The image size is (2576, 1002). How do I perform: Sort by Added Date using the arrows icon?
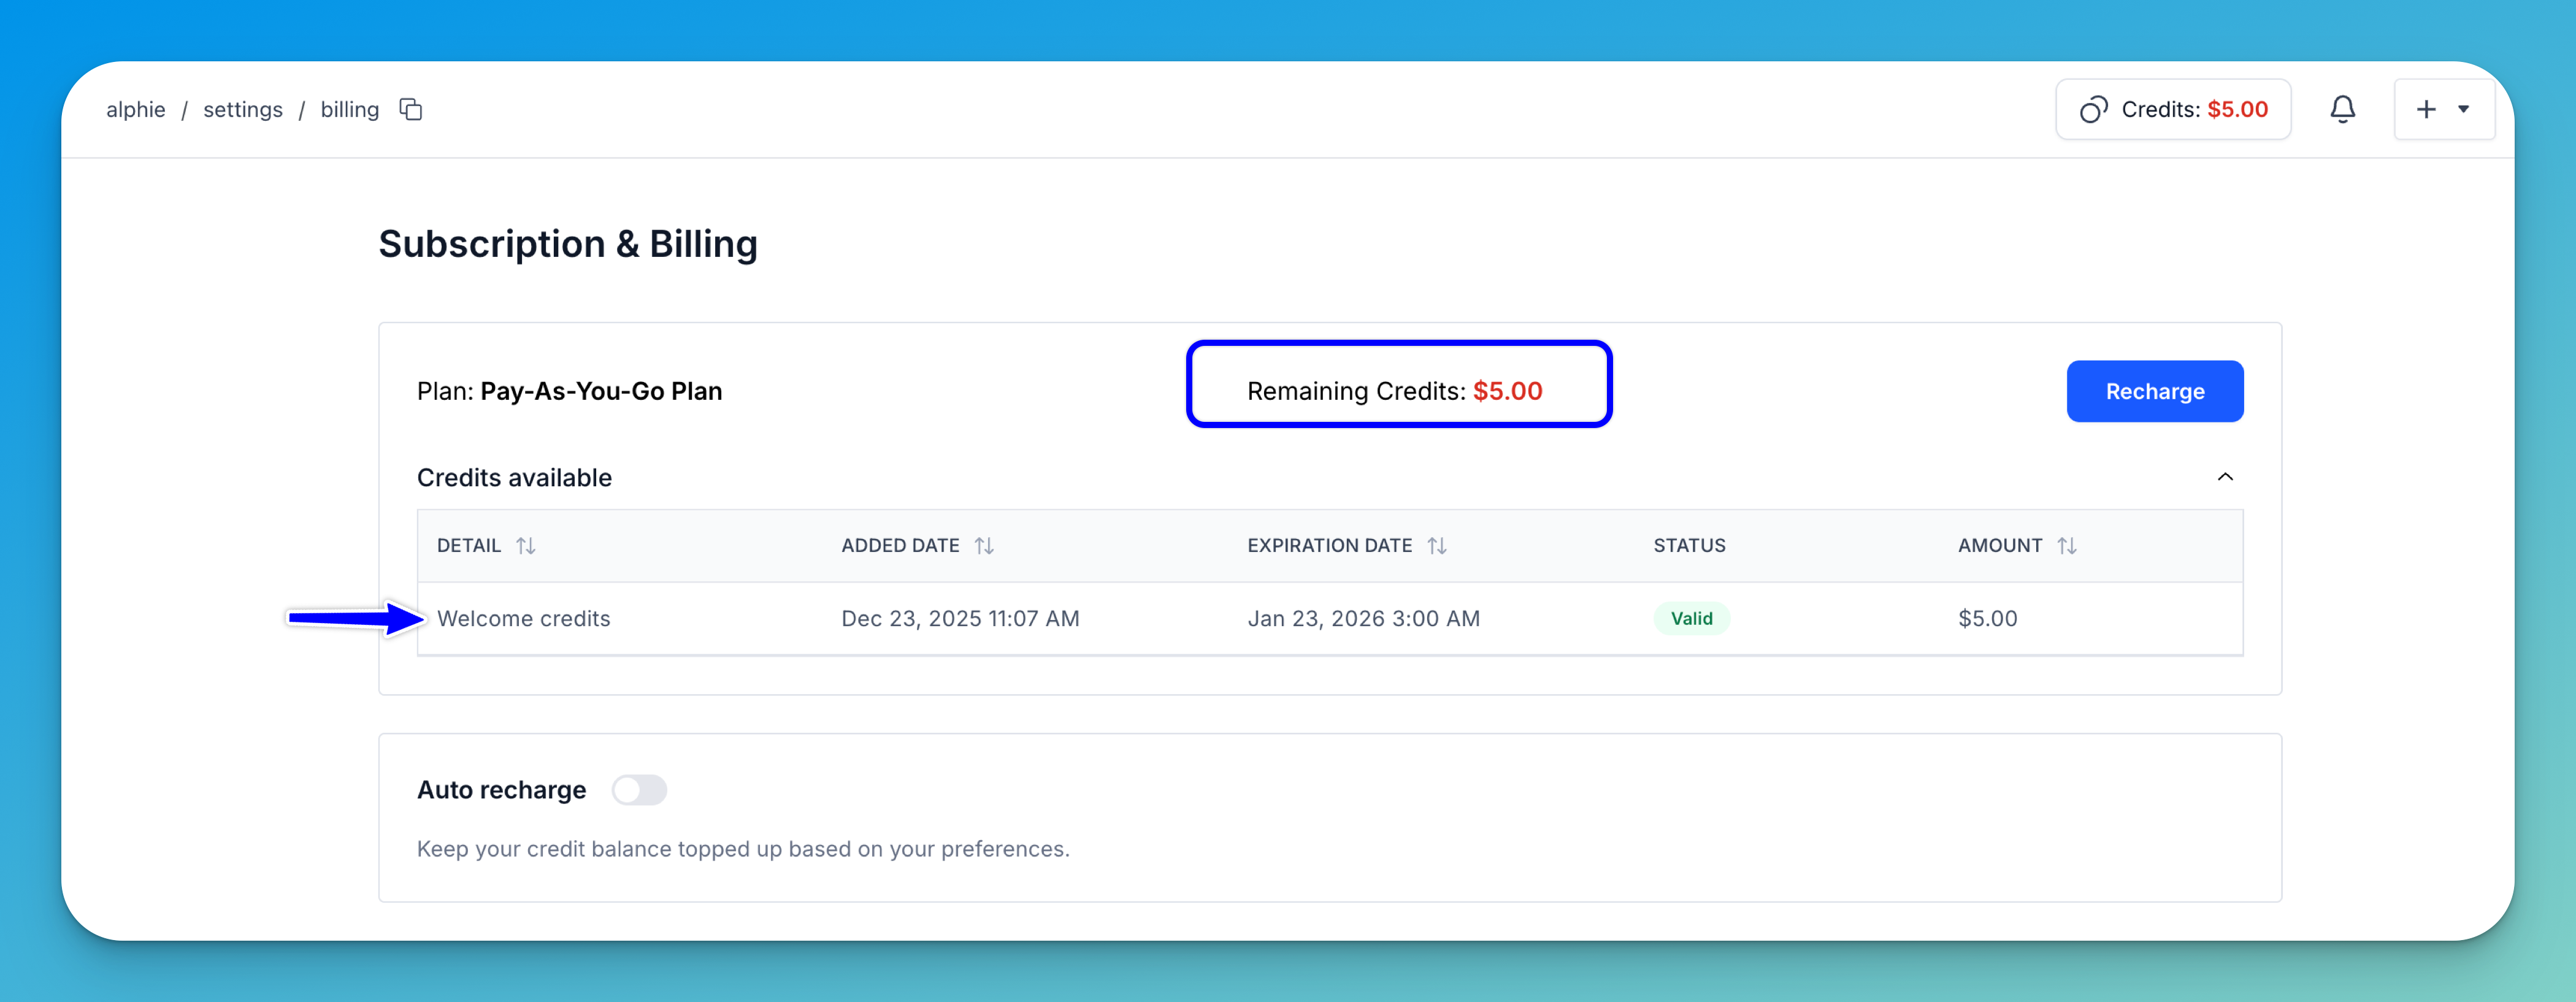pos(984,545)
